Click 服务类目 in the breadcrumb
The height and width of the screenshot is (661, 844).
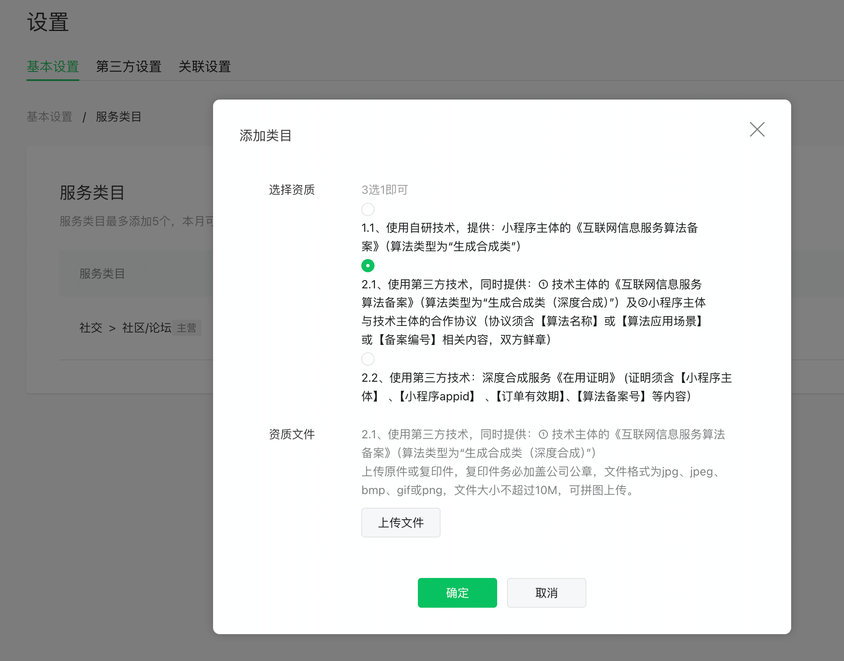click(x=119, y=117)
